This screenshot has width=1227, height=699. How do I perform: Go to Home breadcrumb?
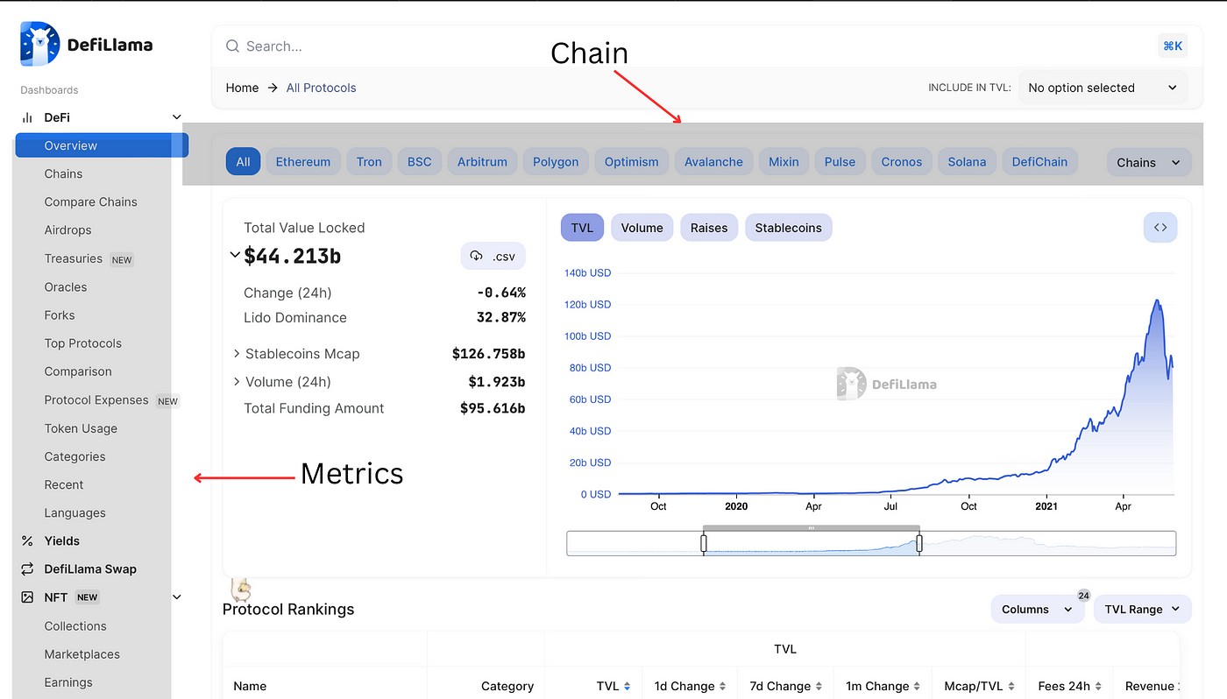(x=242, y=88)
